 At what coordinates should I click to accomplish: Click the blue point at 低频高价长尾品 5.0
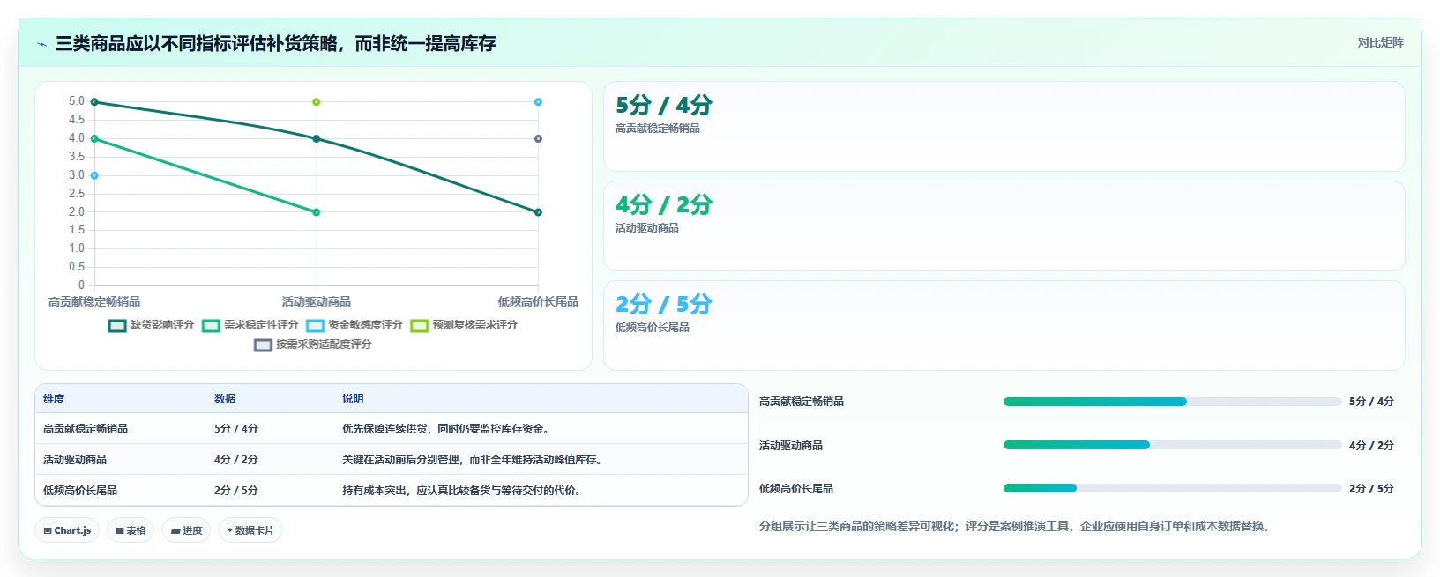538,102
